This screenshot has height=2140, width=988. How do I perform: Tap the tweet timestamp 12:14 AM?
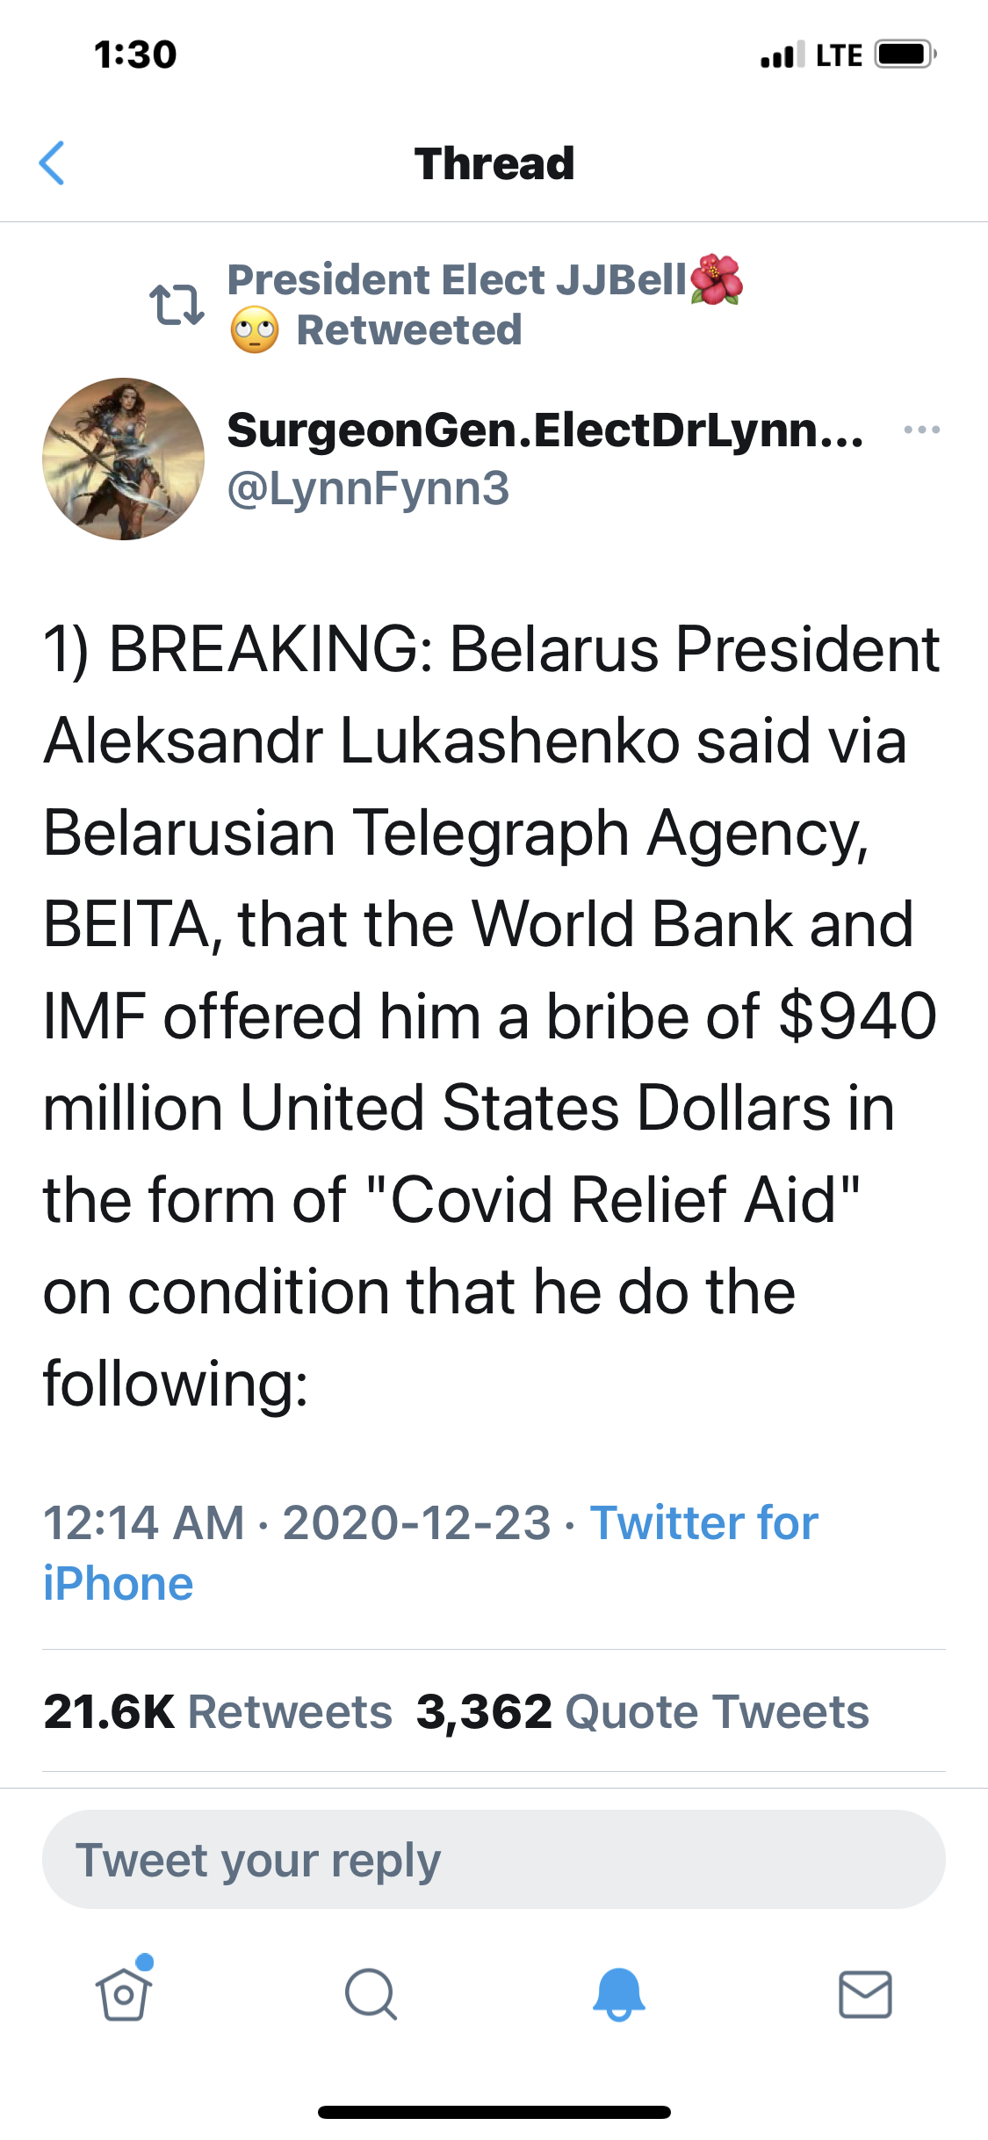click(x=143, y=1523)
